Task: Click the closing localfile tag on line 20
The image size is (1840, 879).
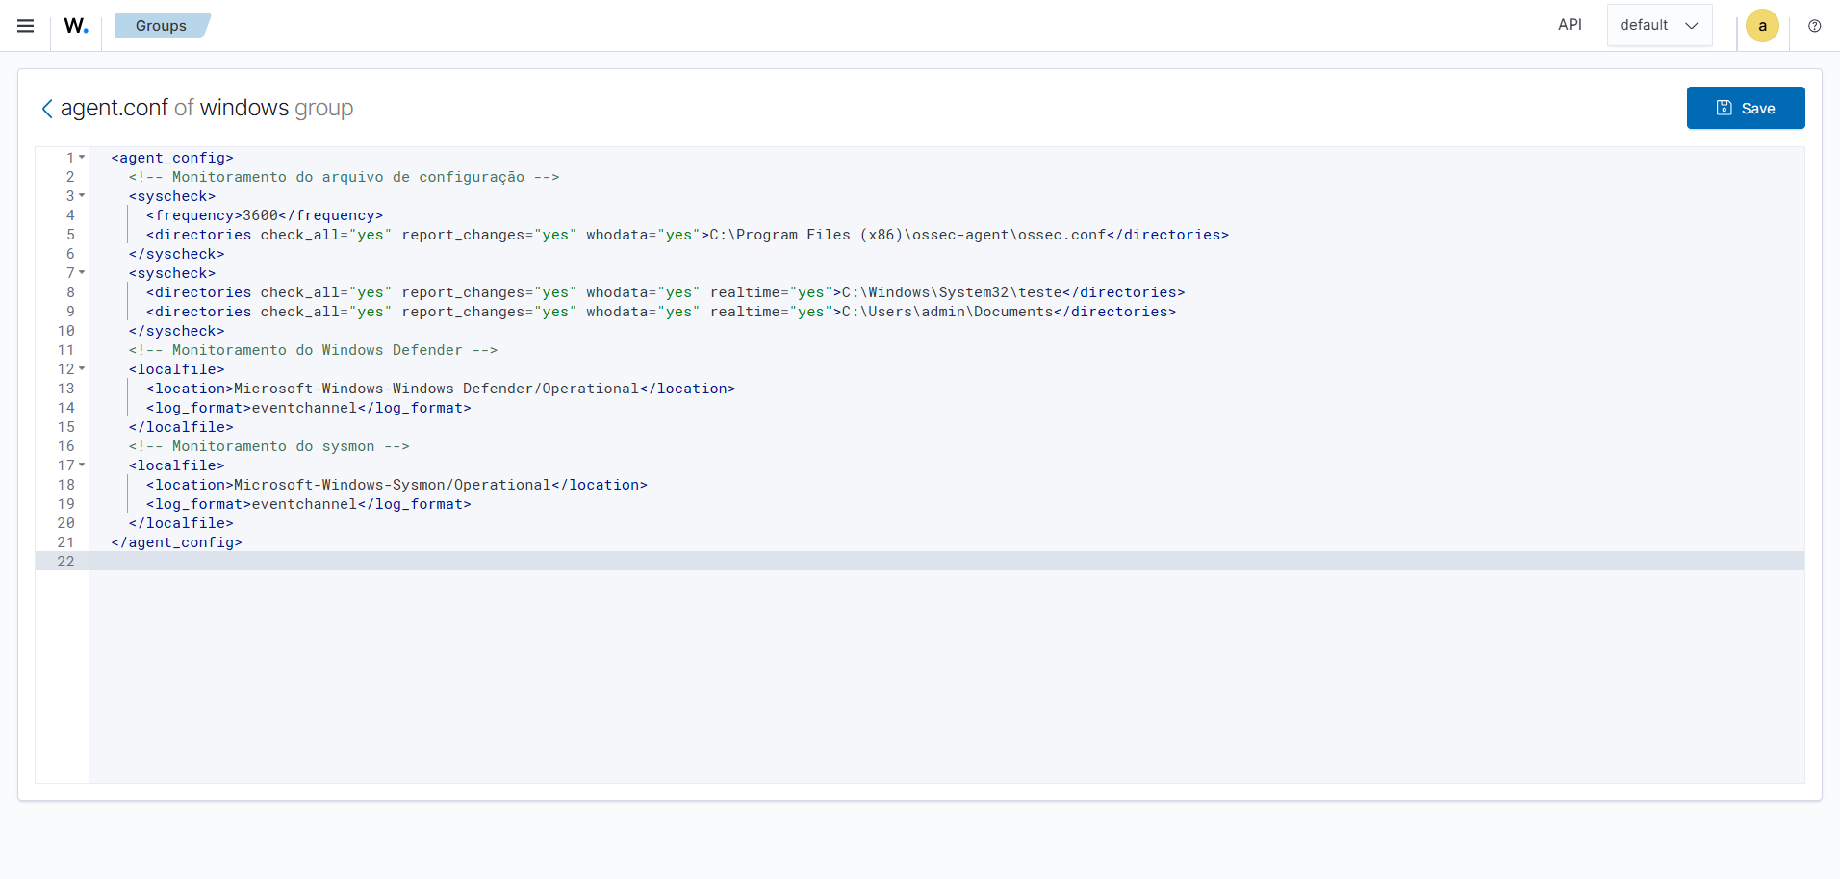Action: (x=181, y=523)
